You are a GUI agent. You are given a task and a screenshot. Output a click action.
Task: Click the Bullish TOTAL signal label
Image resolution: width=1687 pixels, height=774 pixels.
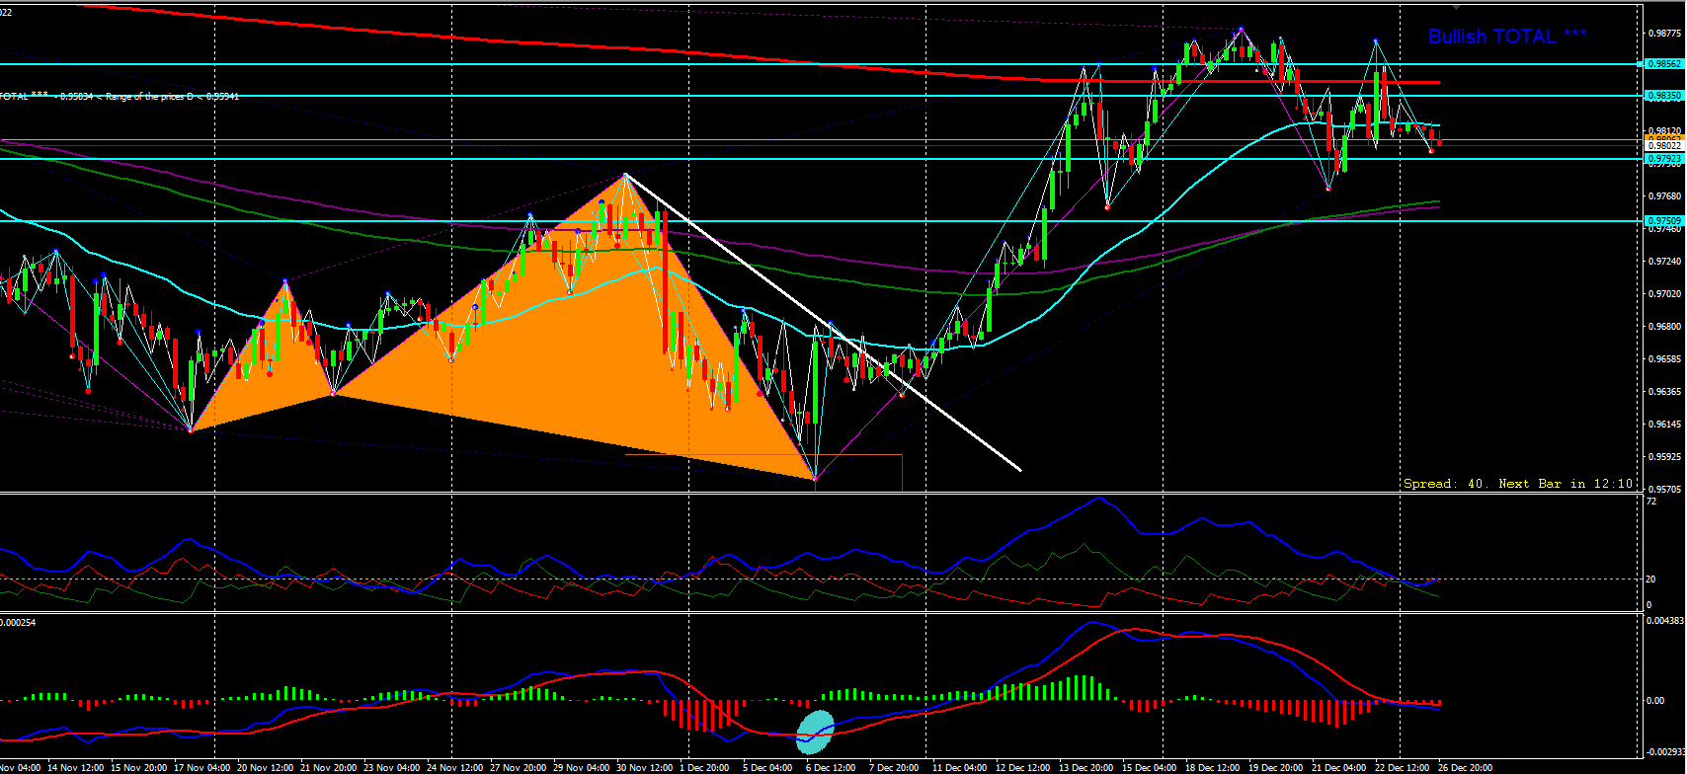click(x=1507, y=37)
